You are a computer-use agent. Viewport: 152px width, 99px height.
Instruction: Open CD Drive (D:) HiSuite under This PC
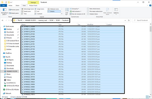12,86
